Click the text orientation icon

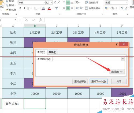point(77,2)
